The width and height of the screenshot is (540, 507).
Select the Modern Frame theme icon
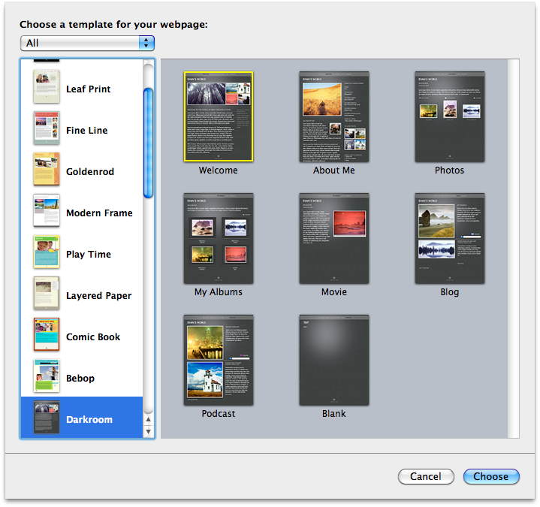pyautogui.click(x=46, y=211)
